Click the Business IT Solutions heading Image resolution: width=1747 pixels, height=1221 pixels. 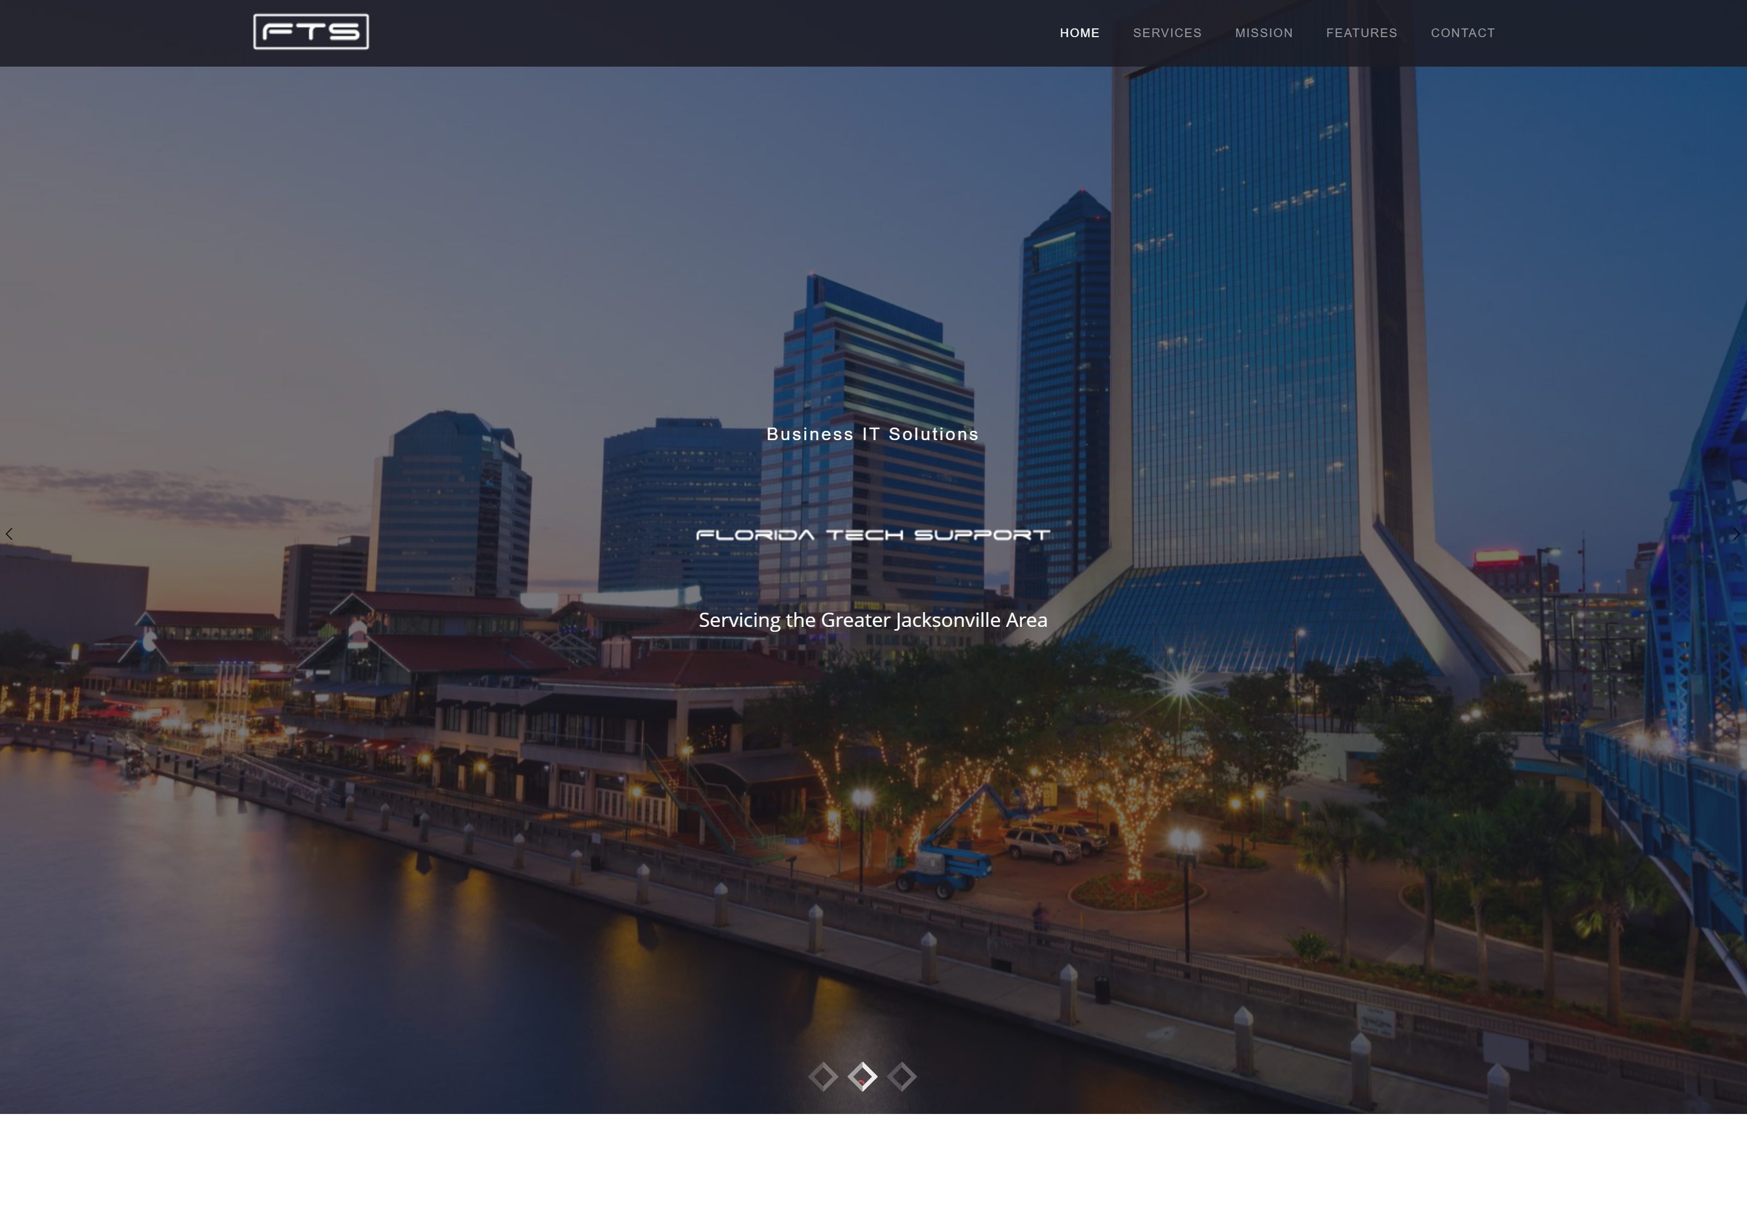(x=873, y=434)
